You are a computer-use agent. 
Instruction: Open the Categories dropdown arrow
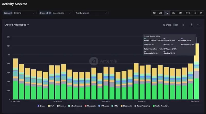(70, 13)
